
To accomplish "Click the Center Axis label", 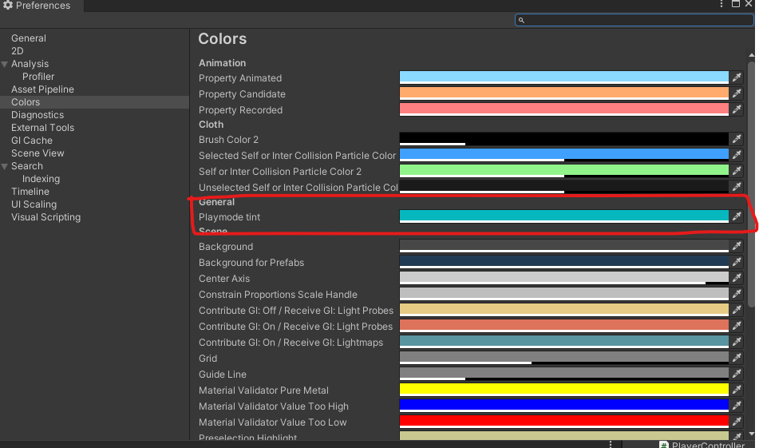I will (x=224, y=279).
